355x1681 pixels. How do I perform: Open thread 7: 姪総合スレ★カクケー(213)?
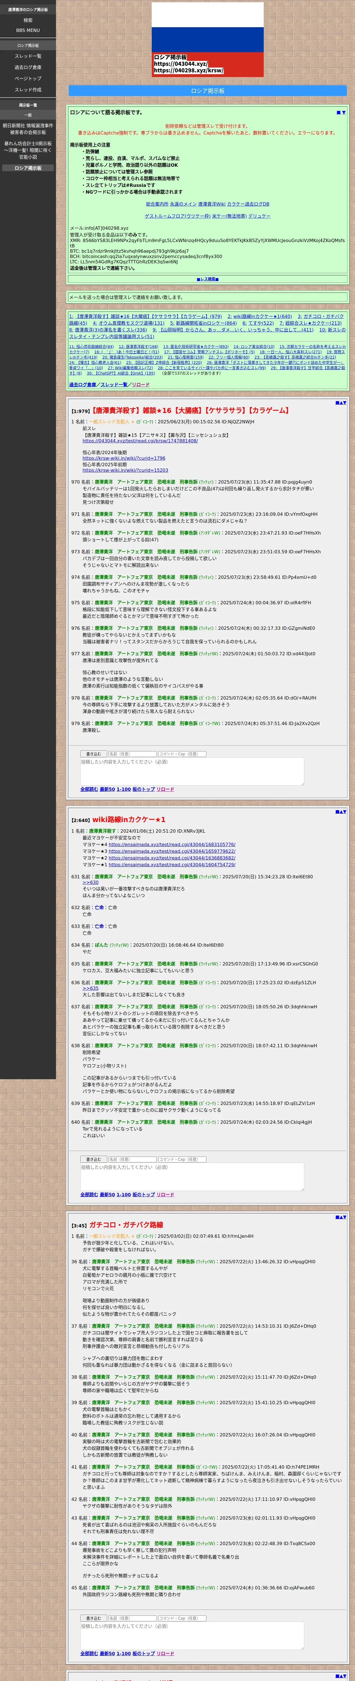click(311, 323)
